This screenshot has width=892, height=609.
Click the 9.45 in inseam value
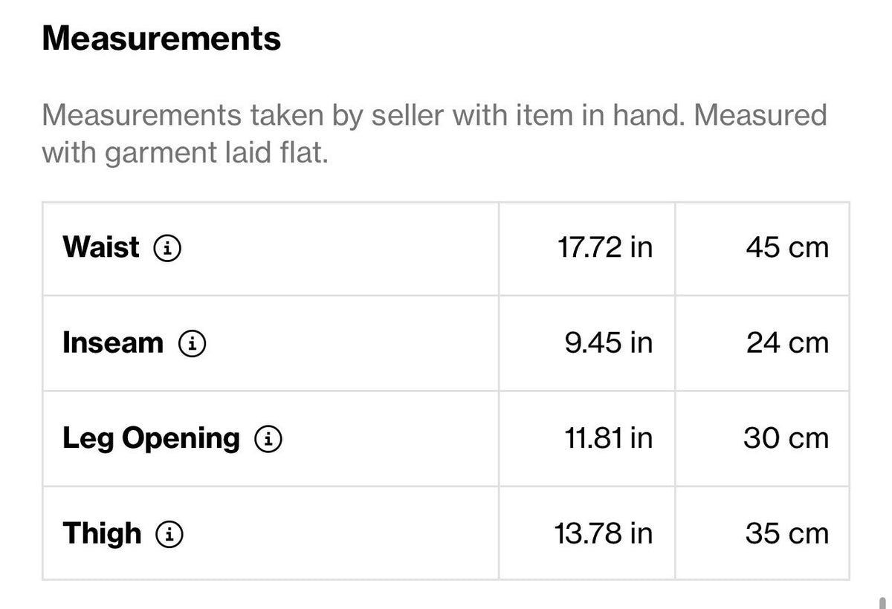608,343
